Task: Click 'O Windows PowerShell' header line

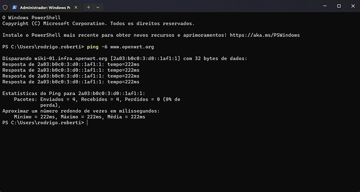Action: [x=31, y=17]
